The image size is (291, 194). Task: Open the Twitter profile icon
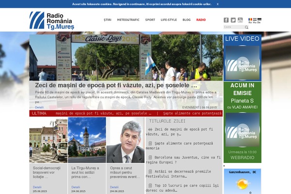(233, 20)
